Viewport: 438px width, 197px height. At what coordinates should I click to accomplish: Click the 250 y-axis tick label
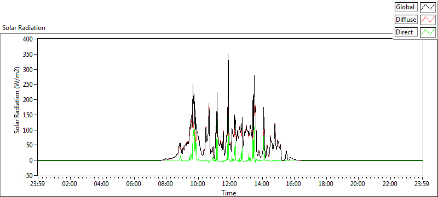point(28,85)
